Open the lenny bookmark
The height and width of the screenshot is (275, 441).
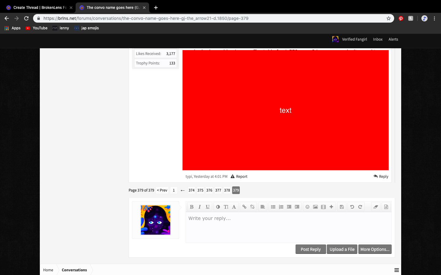[61, 28]
